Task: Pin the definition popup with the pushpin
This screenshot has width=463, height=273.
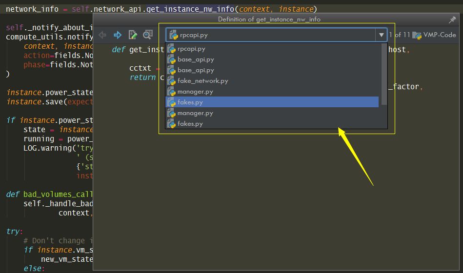Action: pos(452,20)
